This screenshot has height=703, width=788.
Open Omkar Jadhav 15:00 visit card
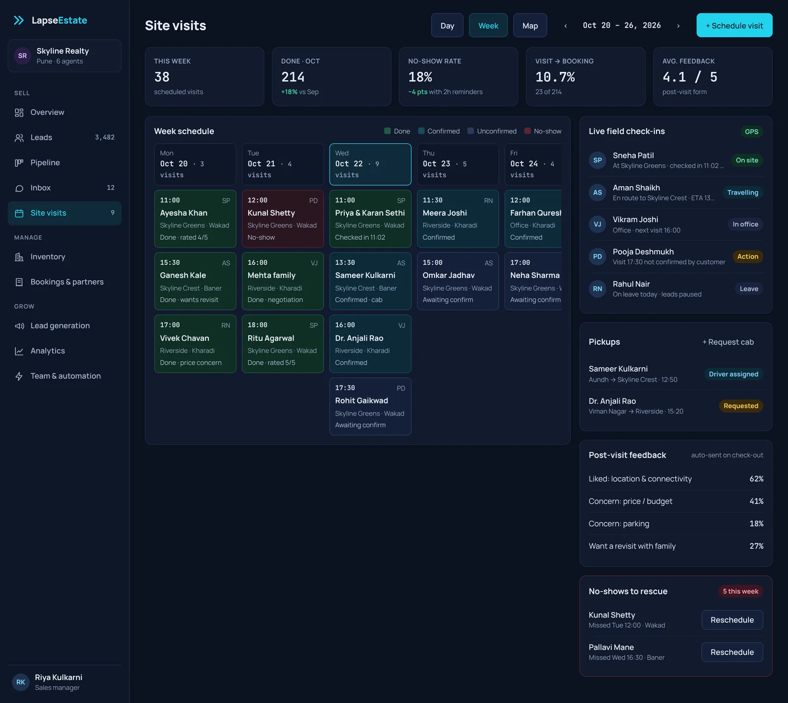pos(458,282)
